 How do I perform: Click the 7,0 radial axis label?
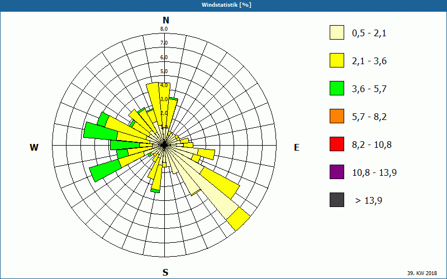pos(164,43)
